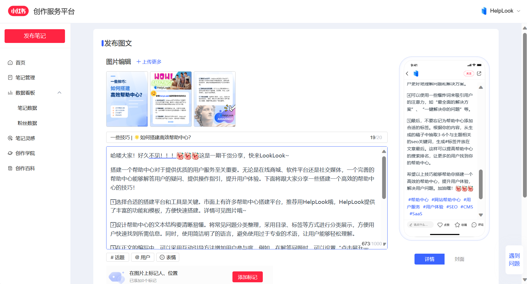Screen dimensions: 527x284
Task: Click the # 话题 button
Action: click(x=118, y=257)
